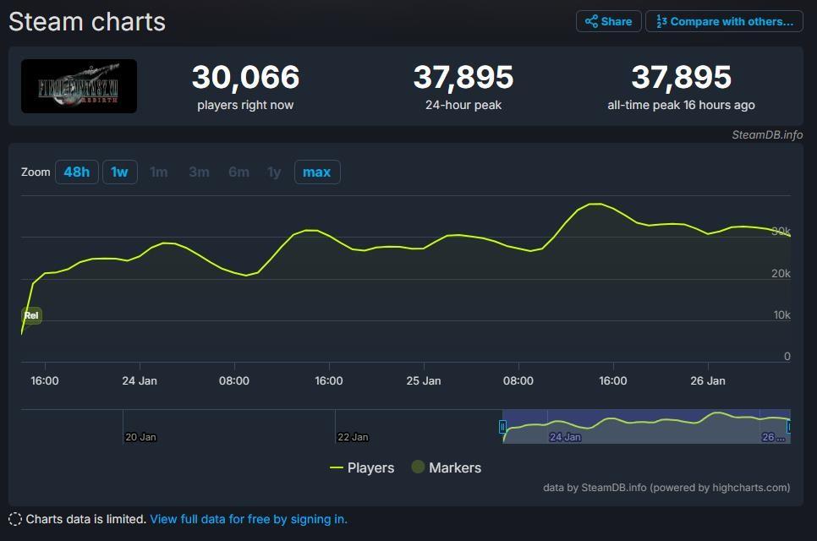The width and height of the screenshot is (817, 541).
Task: Click the all-time peak 16 hours ago label
Action: pyautogui.click(x=681, y=105)
